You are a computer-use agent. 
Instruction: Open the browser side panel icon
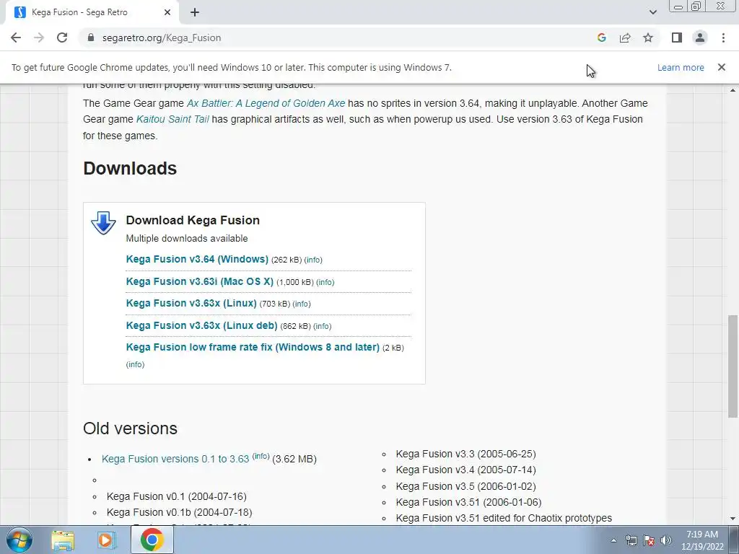point(677,38)
